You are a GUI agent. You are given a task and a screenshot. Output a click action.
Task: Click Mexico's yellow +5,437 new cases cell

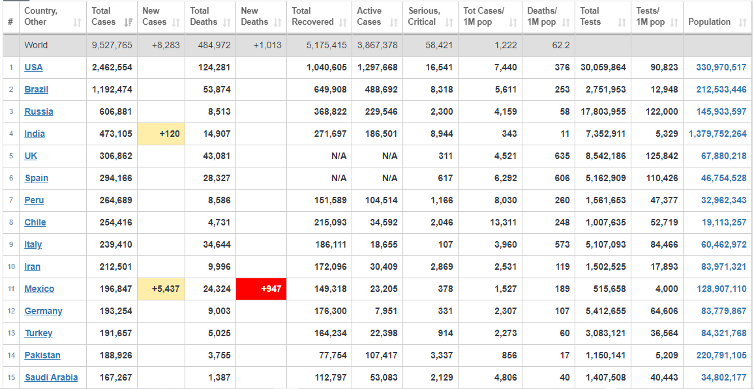[161, 289]
